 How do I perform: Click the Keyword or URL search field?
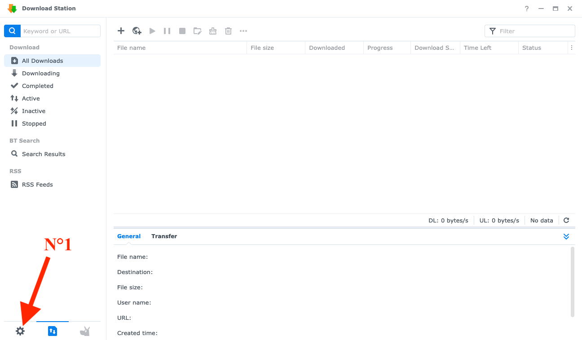point(60,31)
